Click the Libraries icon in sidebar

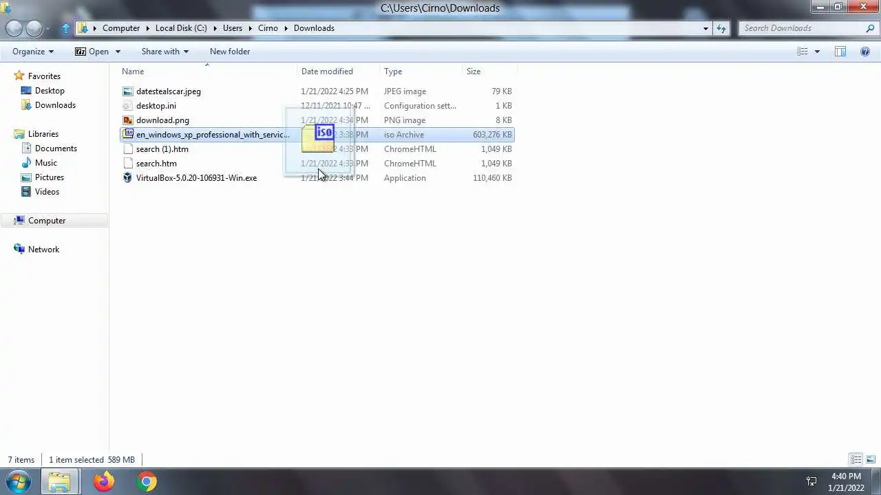pyautogui.click(x=19, y=134)
